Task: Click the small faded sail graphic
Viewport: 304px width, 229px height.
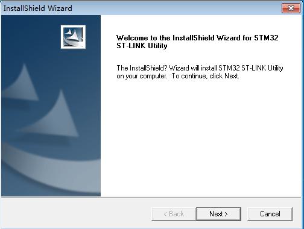Action: click(x=21, y=83)
